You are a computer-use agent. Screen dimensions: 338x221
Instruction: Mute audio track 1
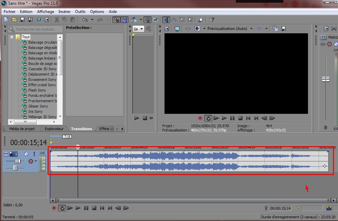point(26,154)
